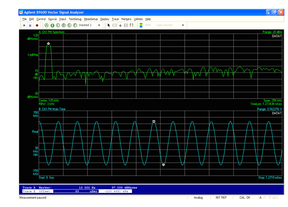Screen dimensions: 288x207
Task: Click the rainbow color map icon
Action: (x=141, y=25)
